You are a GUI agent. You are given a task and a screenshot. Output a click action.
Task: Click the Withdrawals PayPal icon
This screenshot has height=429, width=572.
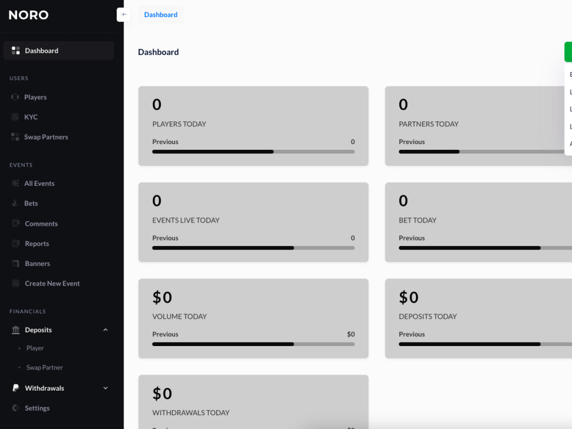[15, 388]
